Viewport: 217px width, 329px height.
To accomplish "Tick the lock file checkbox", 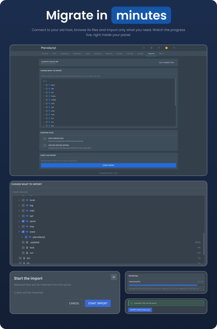I will pos(23,248).
